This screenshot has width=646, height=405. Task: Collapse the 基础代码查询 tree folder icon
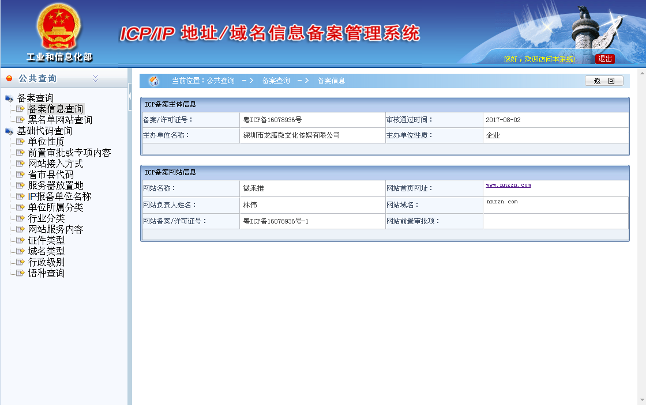coord(9,131)
